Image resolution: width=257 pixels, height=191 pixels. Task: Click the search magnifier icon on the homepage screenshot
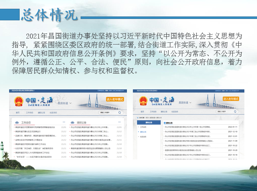(119, 112)
